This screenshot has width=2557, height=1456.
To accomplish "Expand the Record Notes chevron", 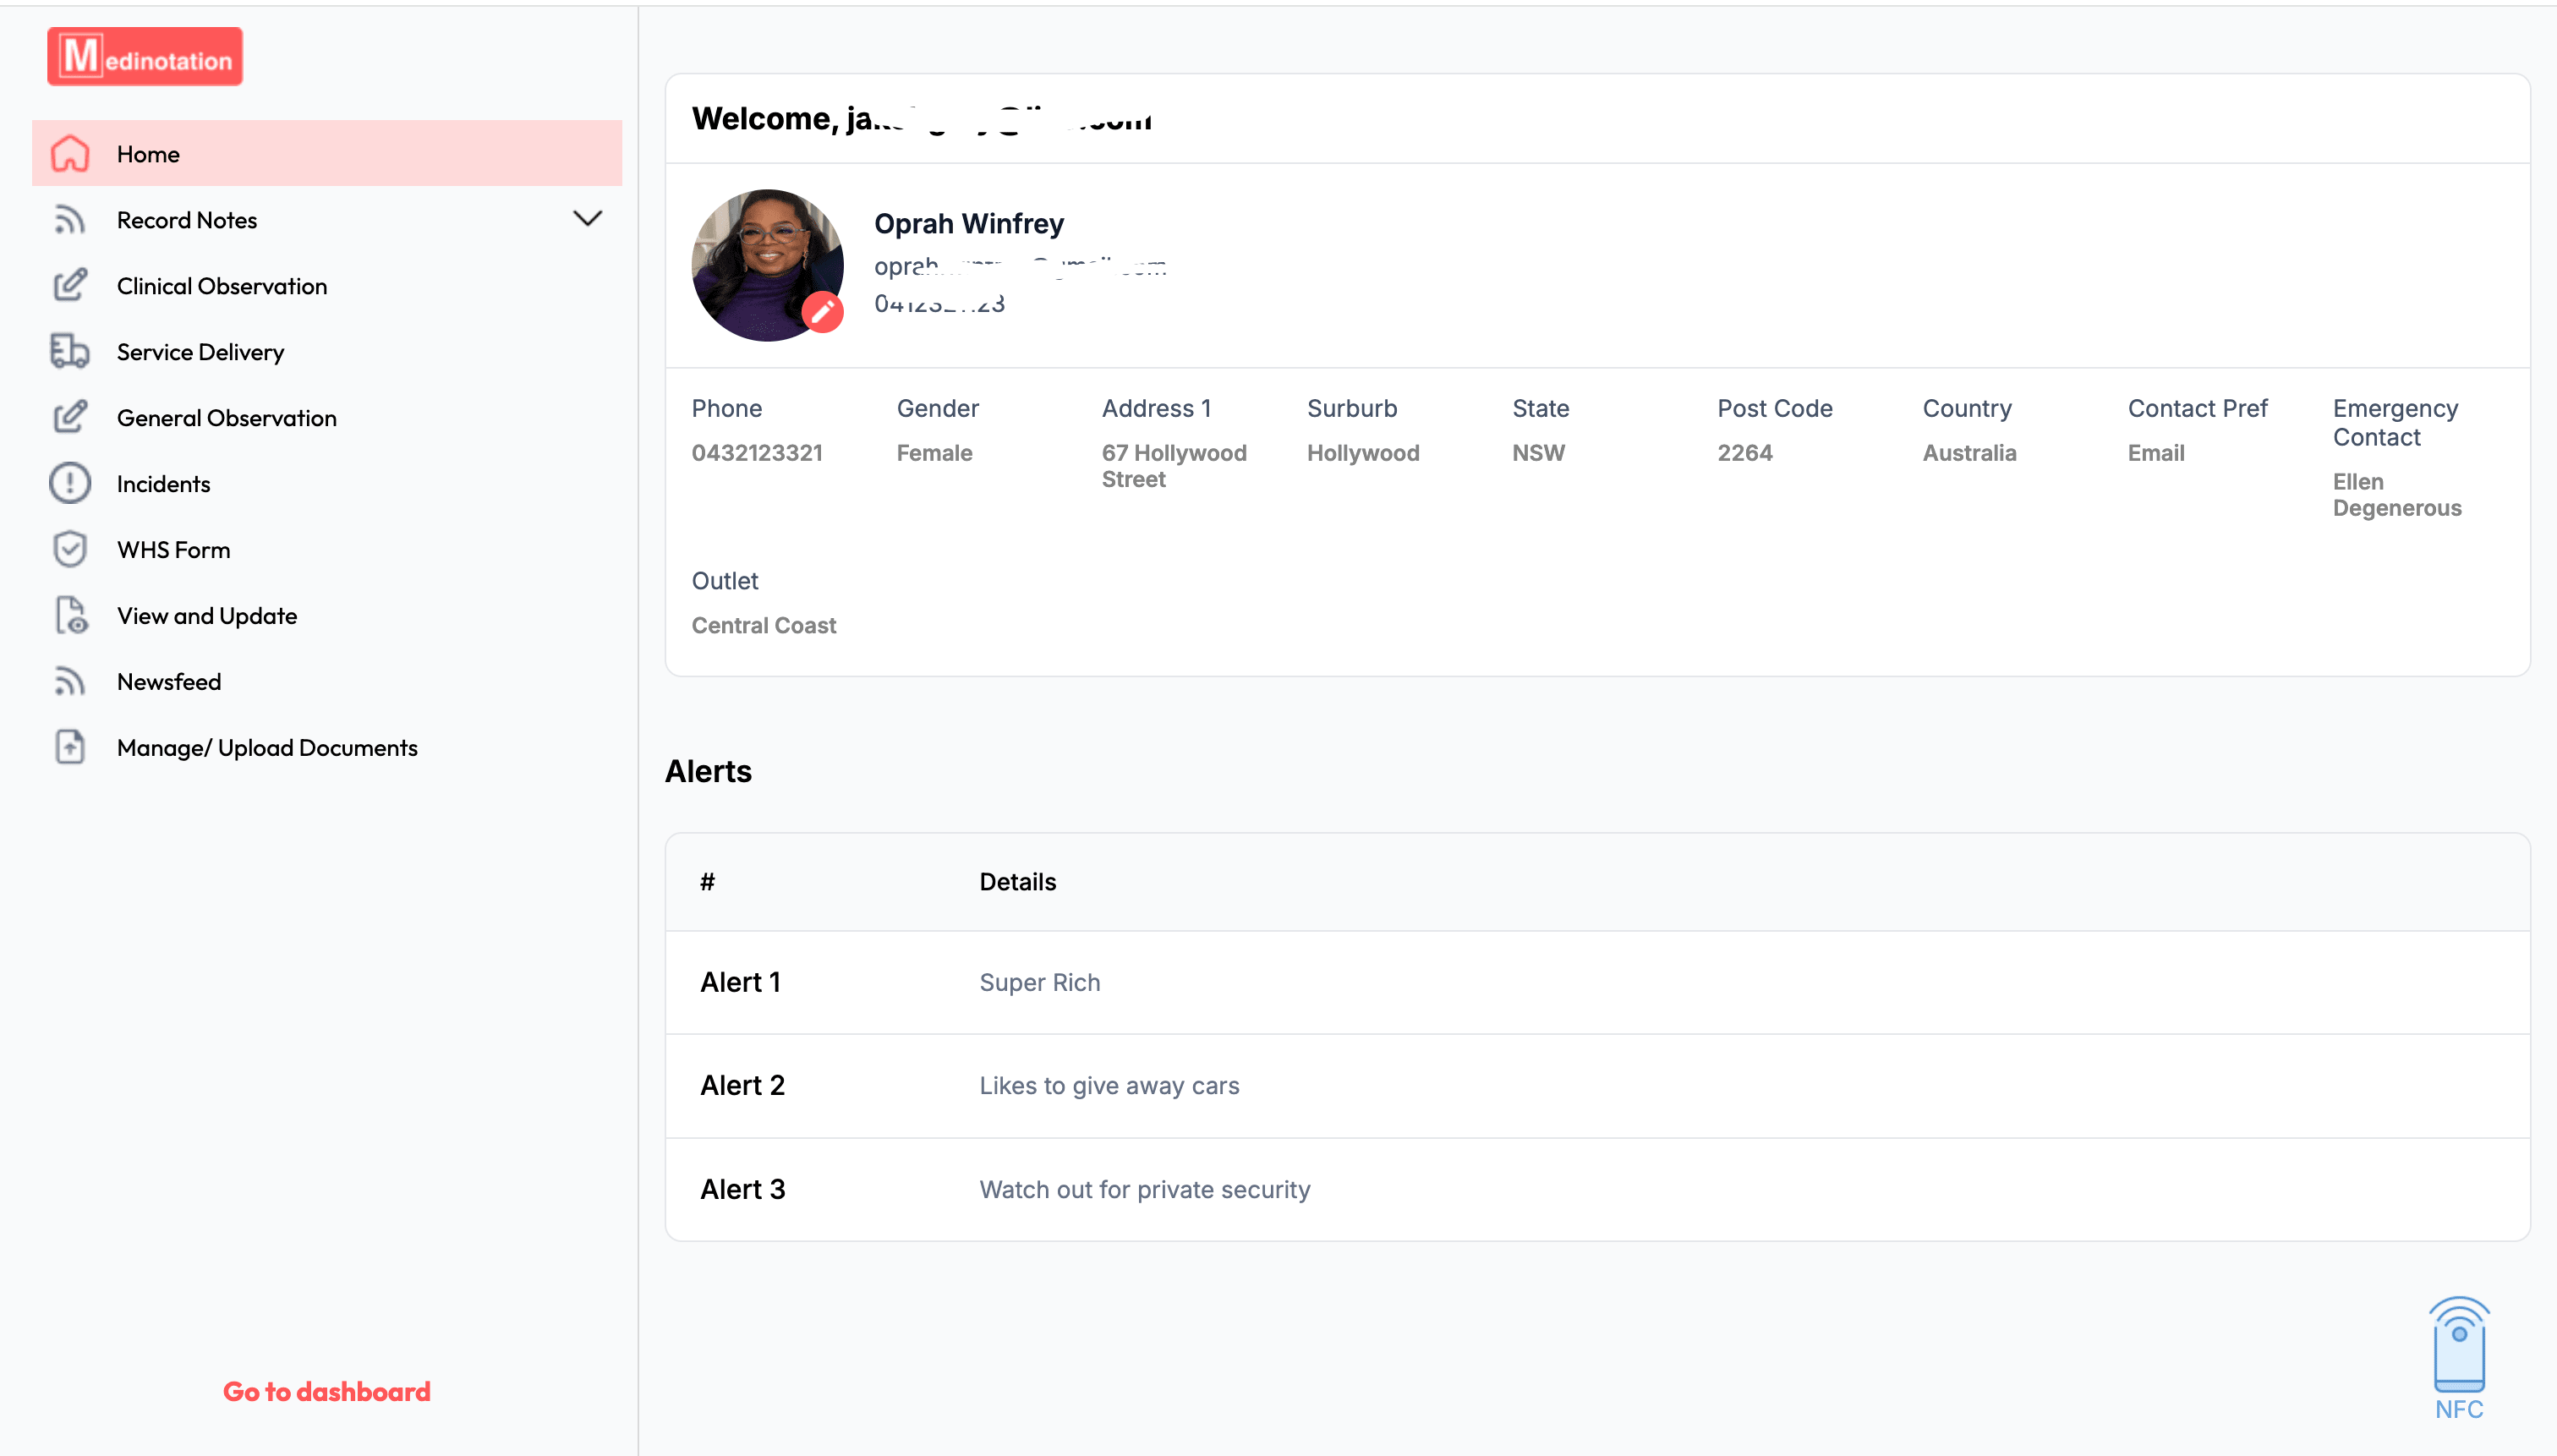I will [588, 218].
